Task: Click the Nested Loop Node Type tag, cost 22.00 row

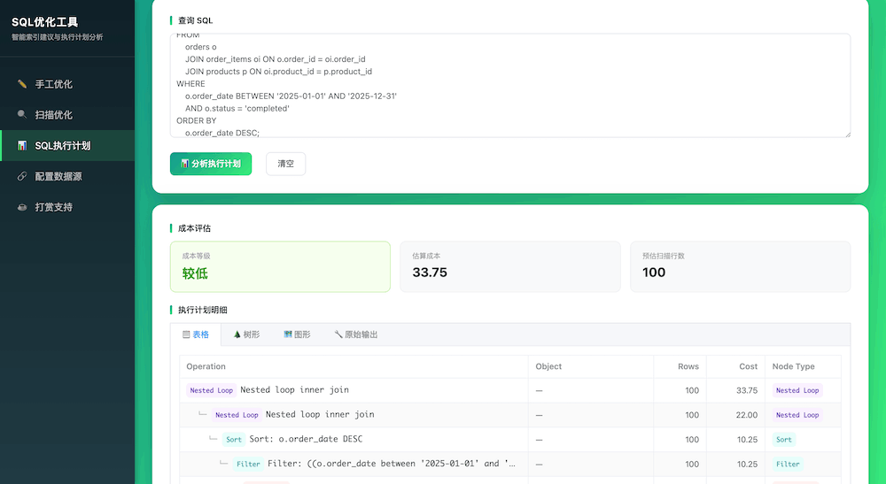Action: pyautogui.click(x=797, y=415)
